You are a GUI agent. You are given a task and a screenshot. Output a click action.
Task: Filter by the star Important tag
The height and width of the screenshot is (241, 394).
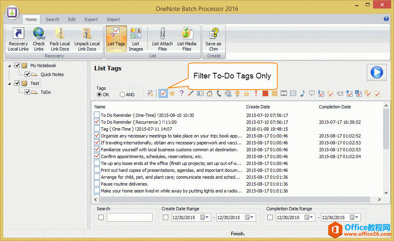coord(172,93)
